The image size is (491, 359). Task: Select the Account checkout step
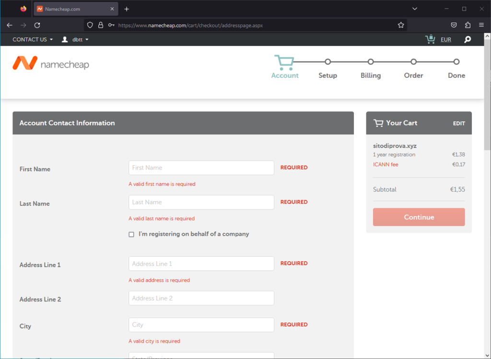pos(285,67)
